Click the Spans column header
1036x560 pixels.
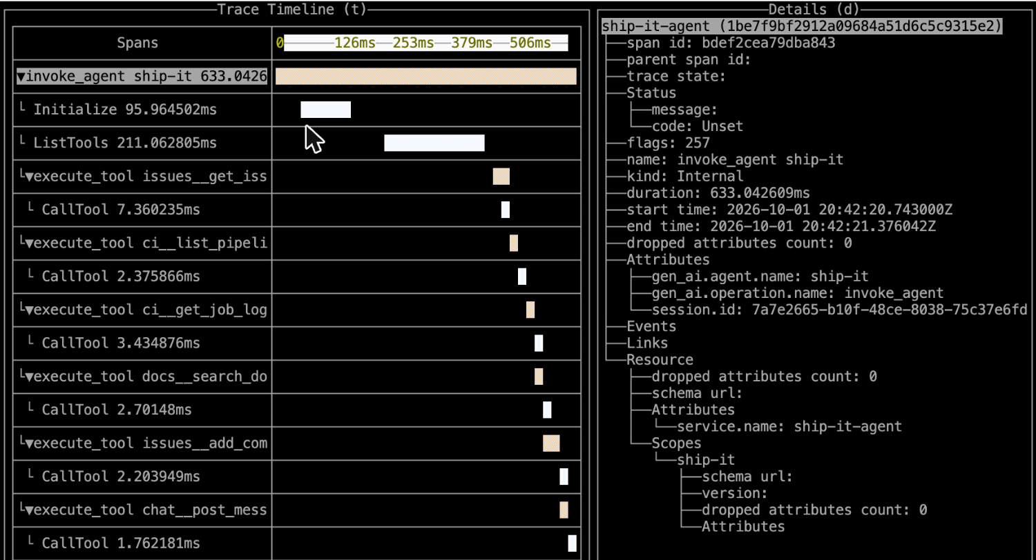(137, 43)
